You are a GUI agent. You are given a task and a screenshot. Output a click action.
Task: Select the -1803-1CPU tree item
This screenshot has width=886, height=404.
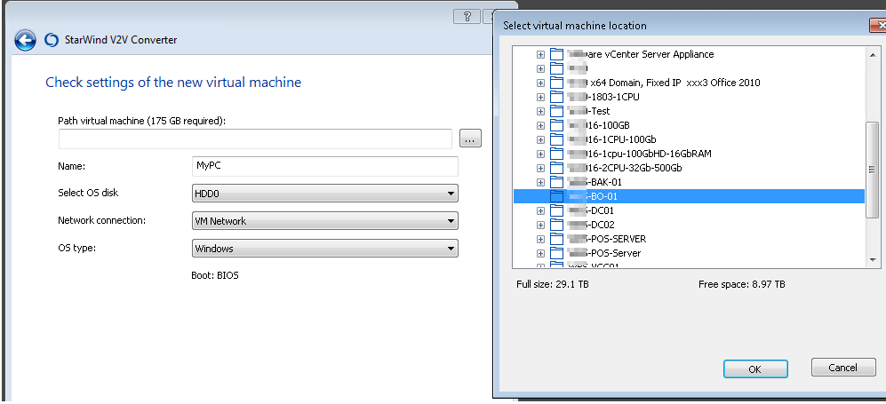pyautogui.click(x=603, y=97)
